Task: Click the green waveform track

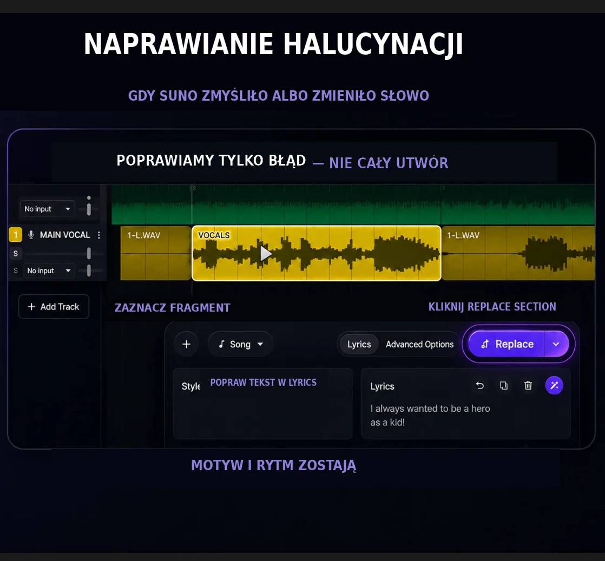Action: click(x=353, y=204)
